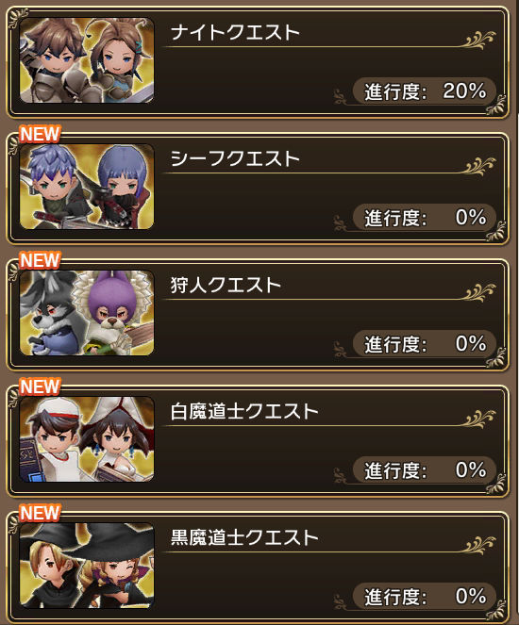This screenshot has height=625, width=519.
Task: Select the ナイトクエスト title text
Action: (235, 32)
